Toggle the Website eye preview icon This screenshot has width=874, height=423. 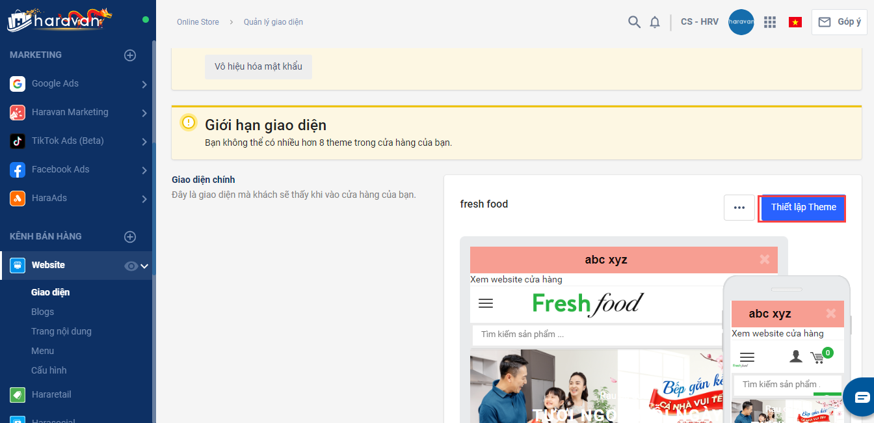pyautogui.click(x=131, y=266)
